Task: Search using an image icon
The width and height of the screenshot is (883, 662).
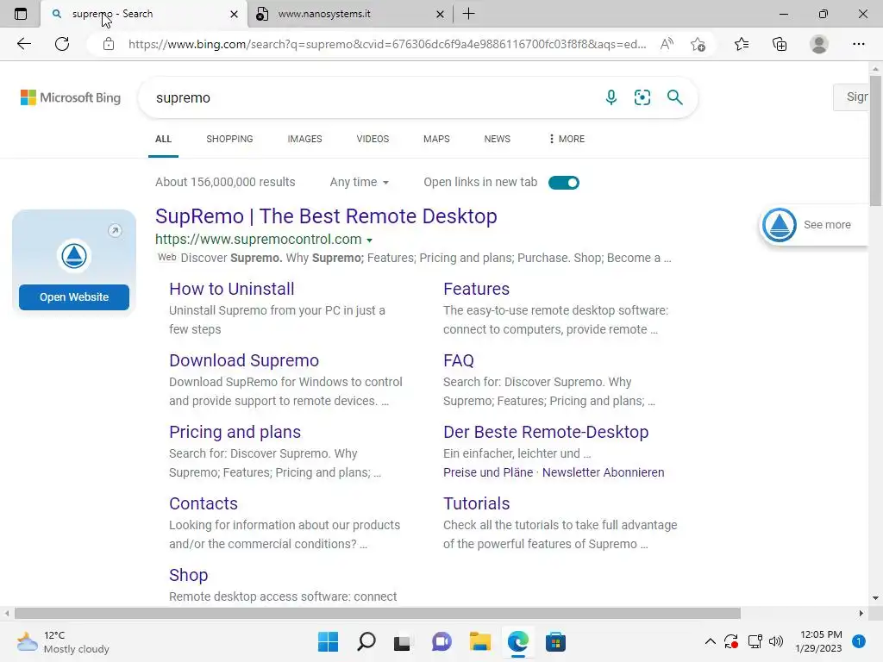Action: point(642,97)
